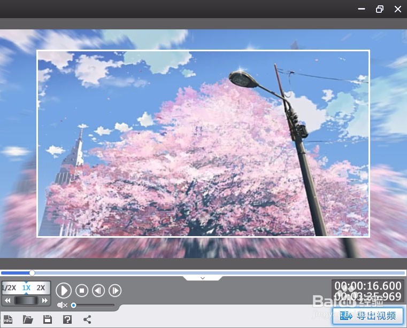Set playback speed to 1/2X
Image resolution: width=407 pixels, height=328 pixels.
[x=9, y=287]
